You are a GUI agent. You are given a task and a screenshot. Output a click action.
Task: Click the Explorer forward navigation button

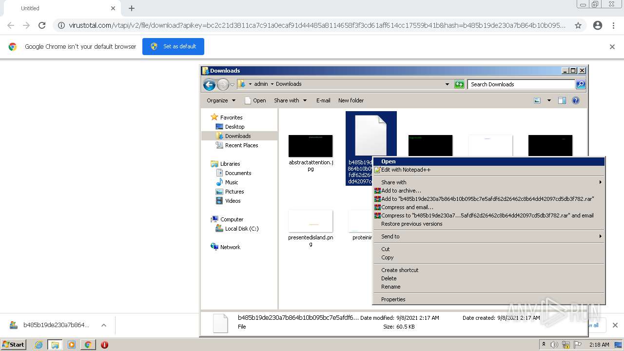pyautogui.click(x=223, y=84)
